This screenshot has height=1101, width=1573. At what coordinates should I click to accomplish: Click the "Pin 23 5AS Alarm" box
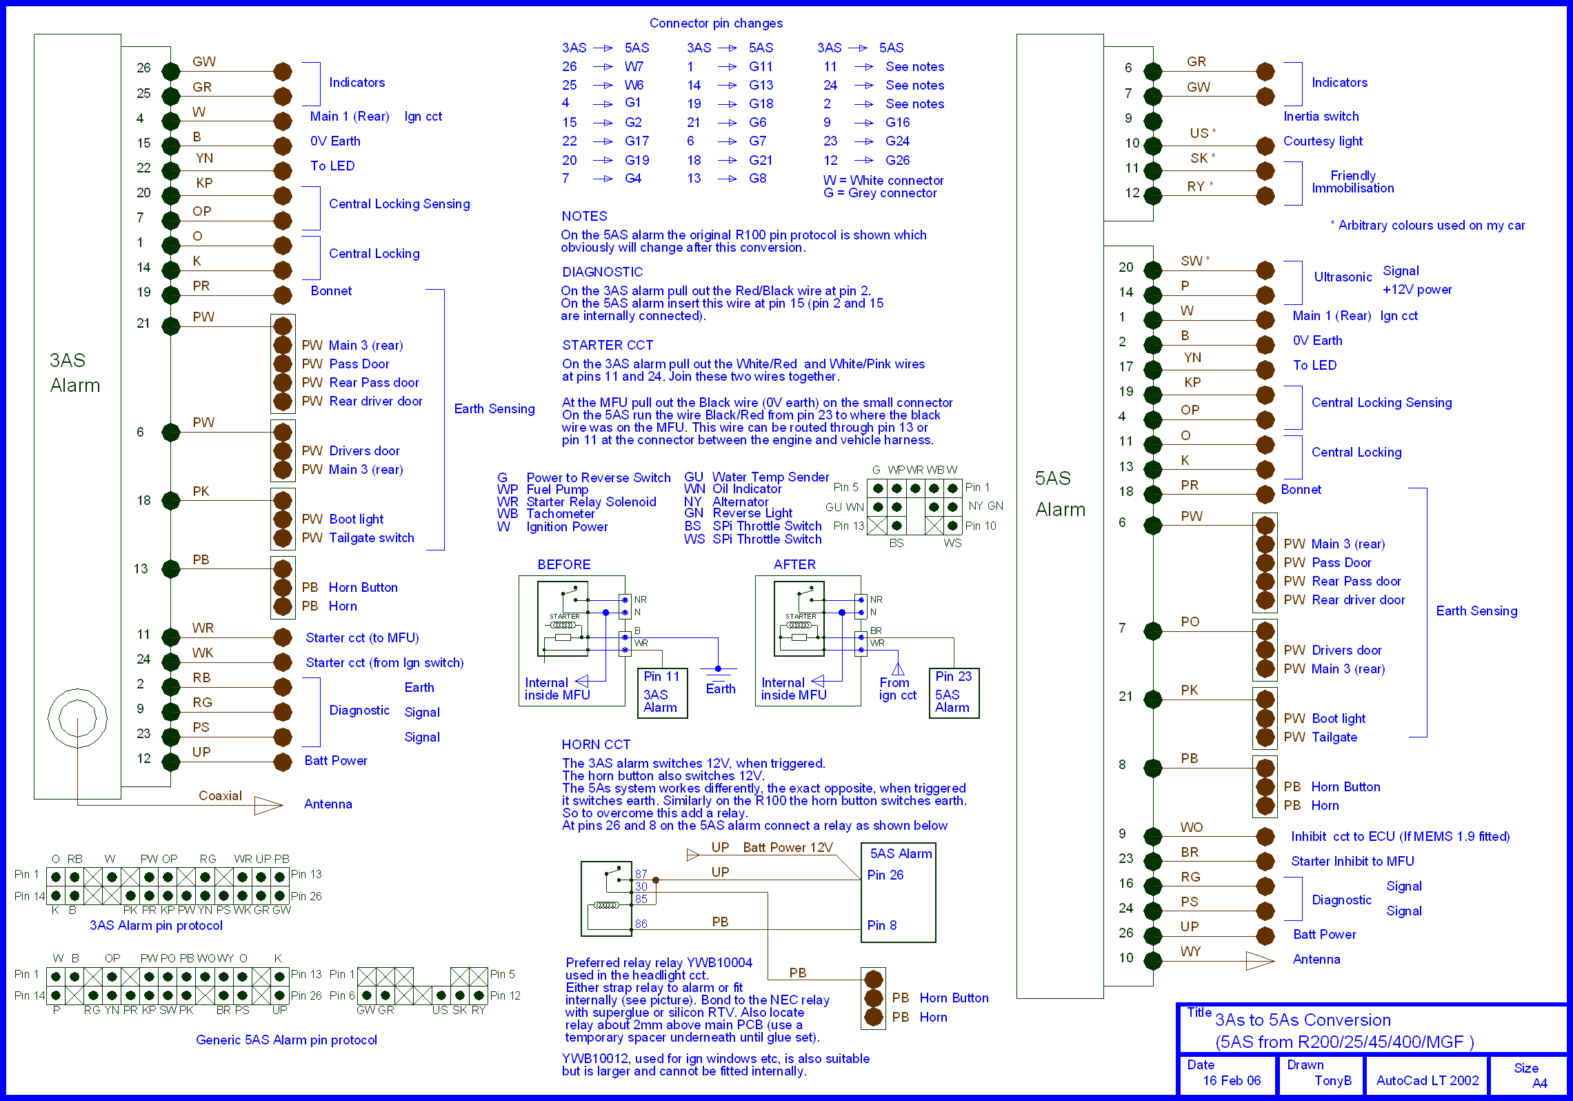pos(954,693)
